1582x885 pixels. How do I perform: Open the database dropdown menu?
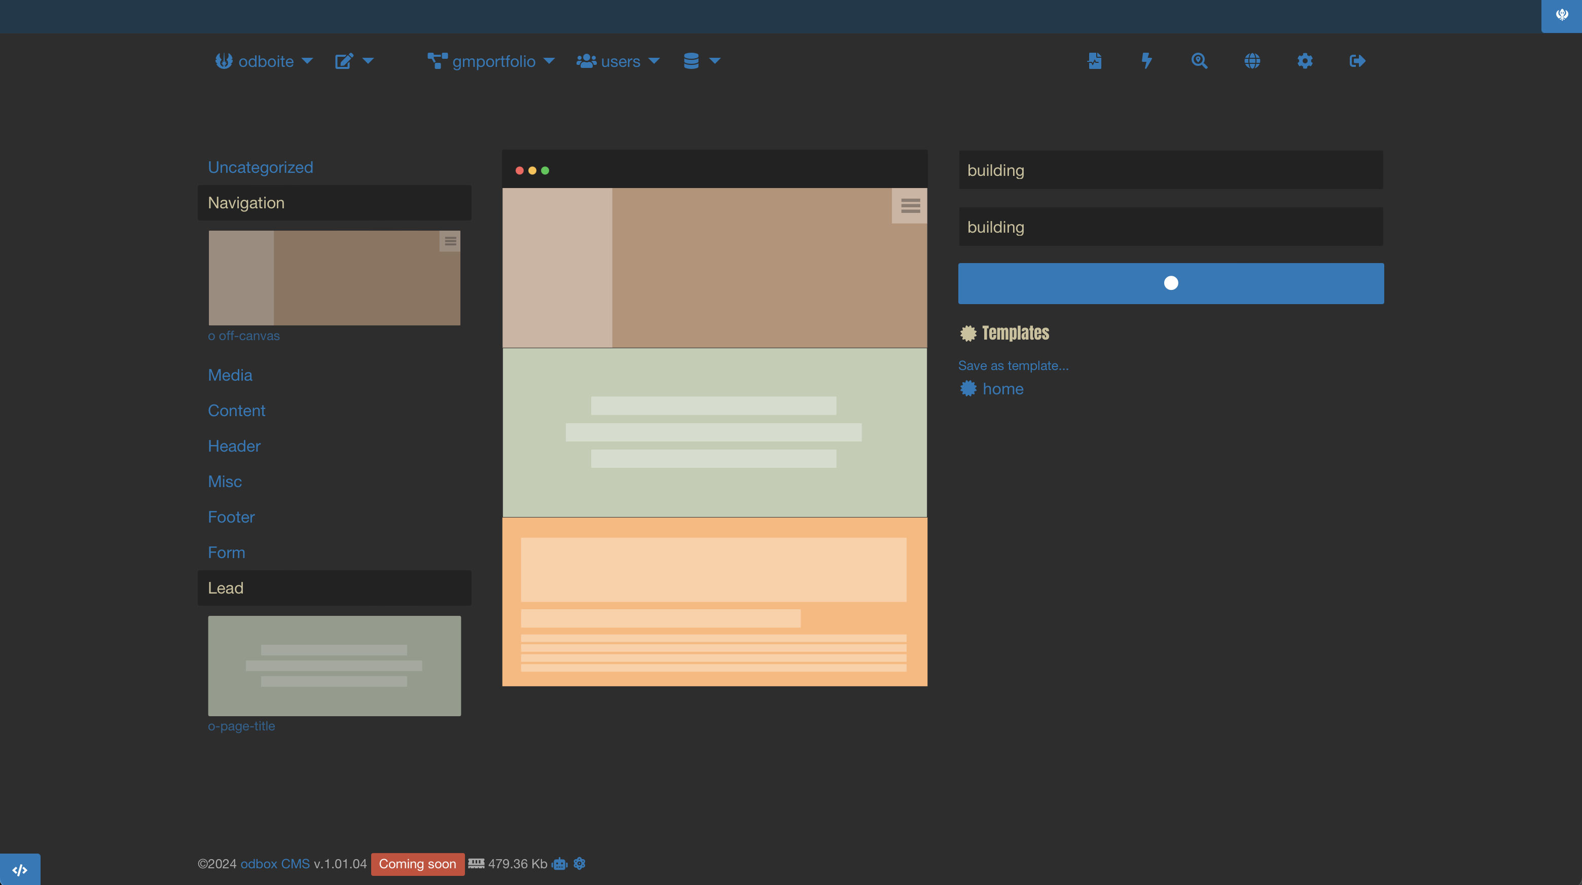point(701,61)
